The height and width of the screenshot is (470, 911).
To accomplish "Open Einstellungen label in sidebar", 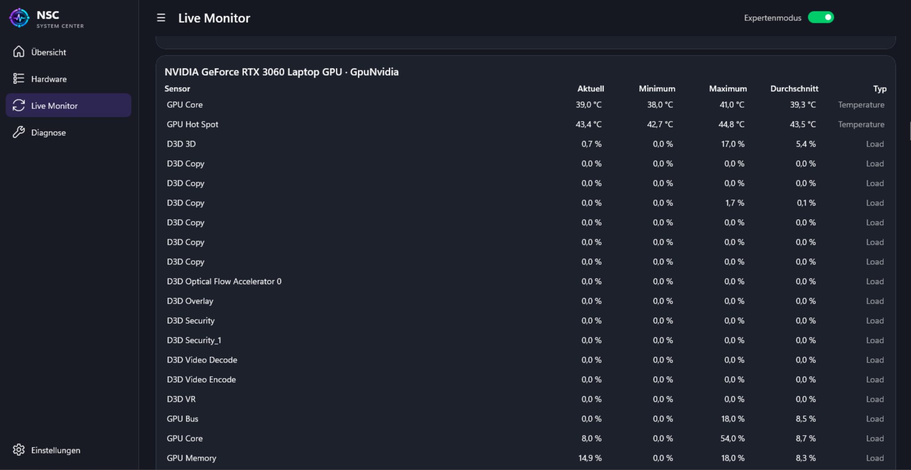I will point(56,450).
